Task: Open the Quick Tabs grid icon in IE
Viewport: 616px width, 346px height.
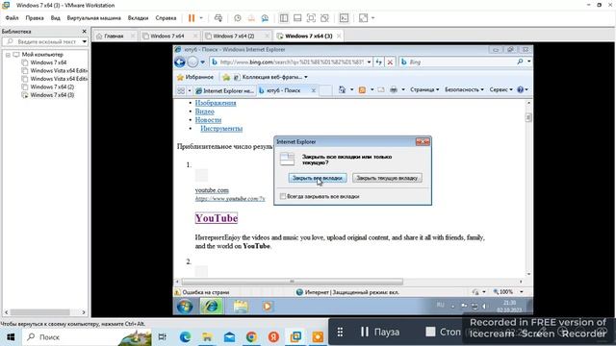Action: pos(181,90)
